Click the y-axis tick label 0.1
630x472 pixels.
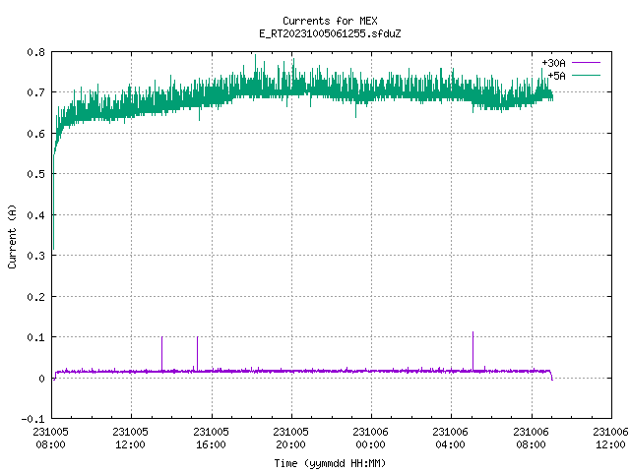35,337
